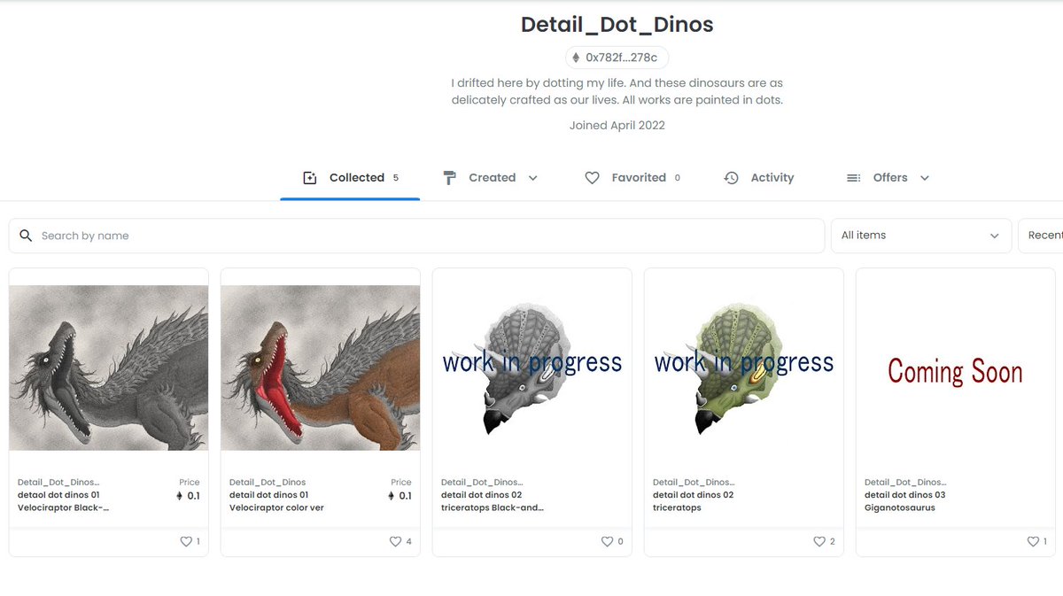Open the black-and-white Velociraptor thumbnail
The height and width of the screenshot is (596, 1063).
108,368
